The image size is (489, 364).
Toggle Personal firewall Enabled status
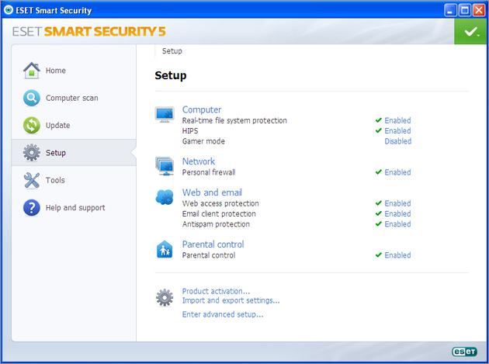pos(397,172)
